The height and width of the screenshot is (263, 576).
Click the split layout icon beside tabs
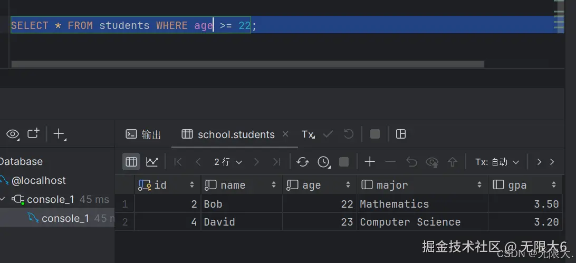[x=401, y=134]
